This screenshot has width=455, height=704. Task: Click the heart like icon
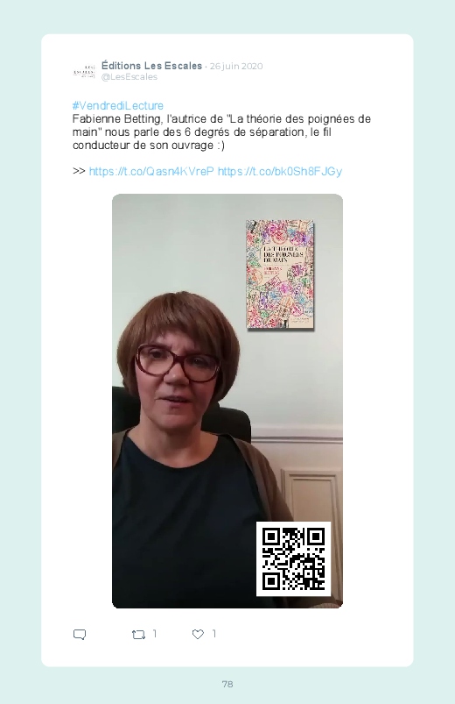click(x=198, y=634)
